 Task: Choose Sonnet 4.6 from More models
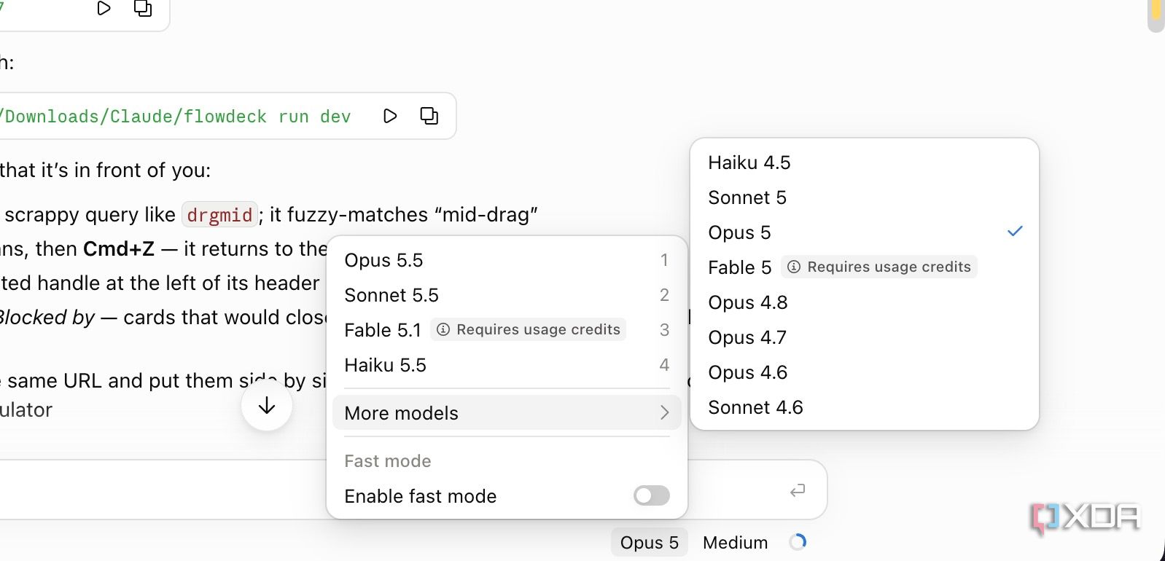[865, 407]
